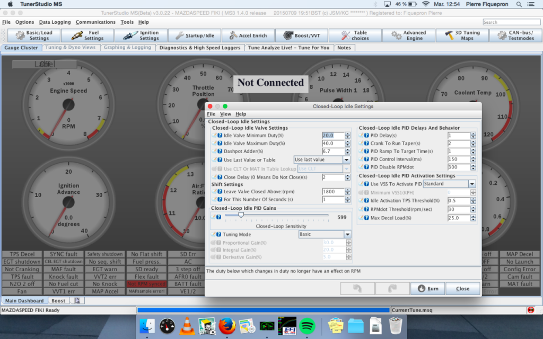This screenshot has height=339, width=543.
Task: Click new dashboard tab icon next to Boost
Action: click(77, 301)
